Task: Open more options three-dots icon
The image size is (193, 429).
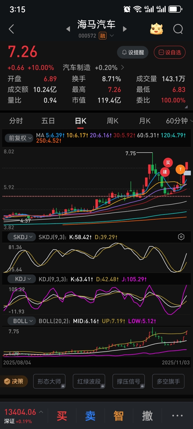Action: pyautogui.click(x=177, y=416)
